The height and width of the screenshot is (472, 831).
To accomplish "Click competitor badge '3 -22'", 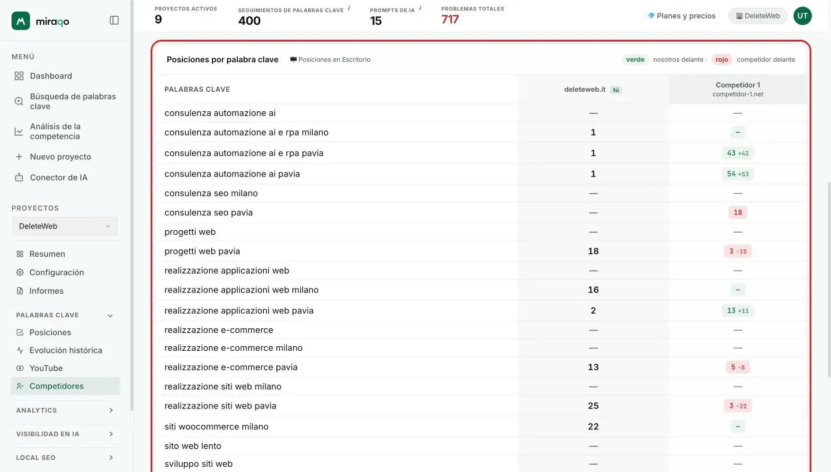I will pyautogui.click(x=738, y=406).
